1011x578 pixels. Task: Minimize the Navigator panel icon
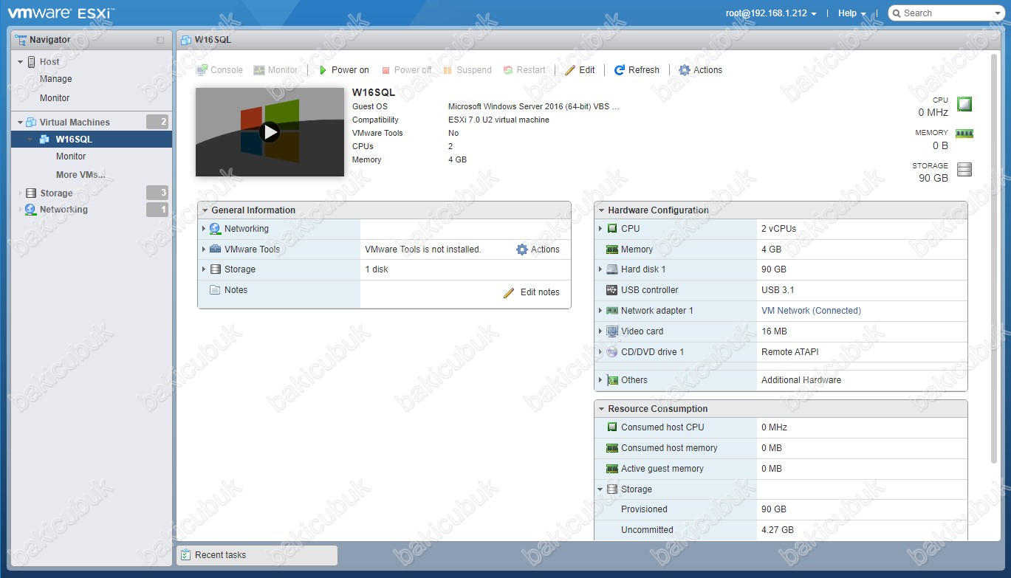(160, 40)
